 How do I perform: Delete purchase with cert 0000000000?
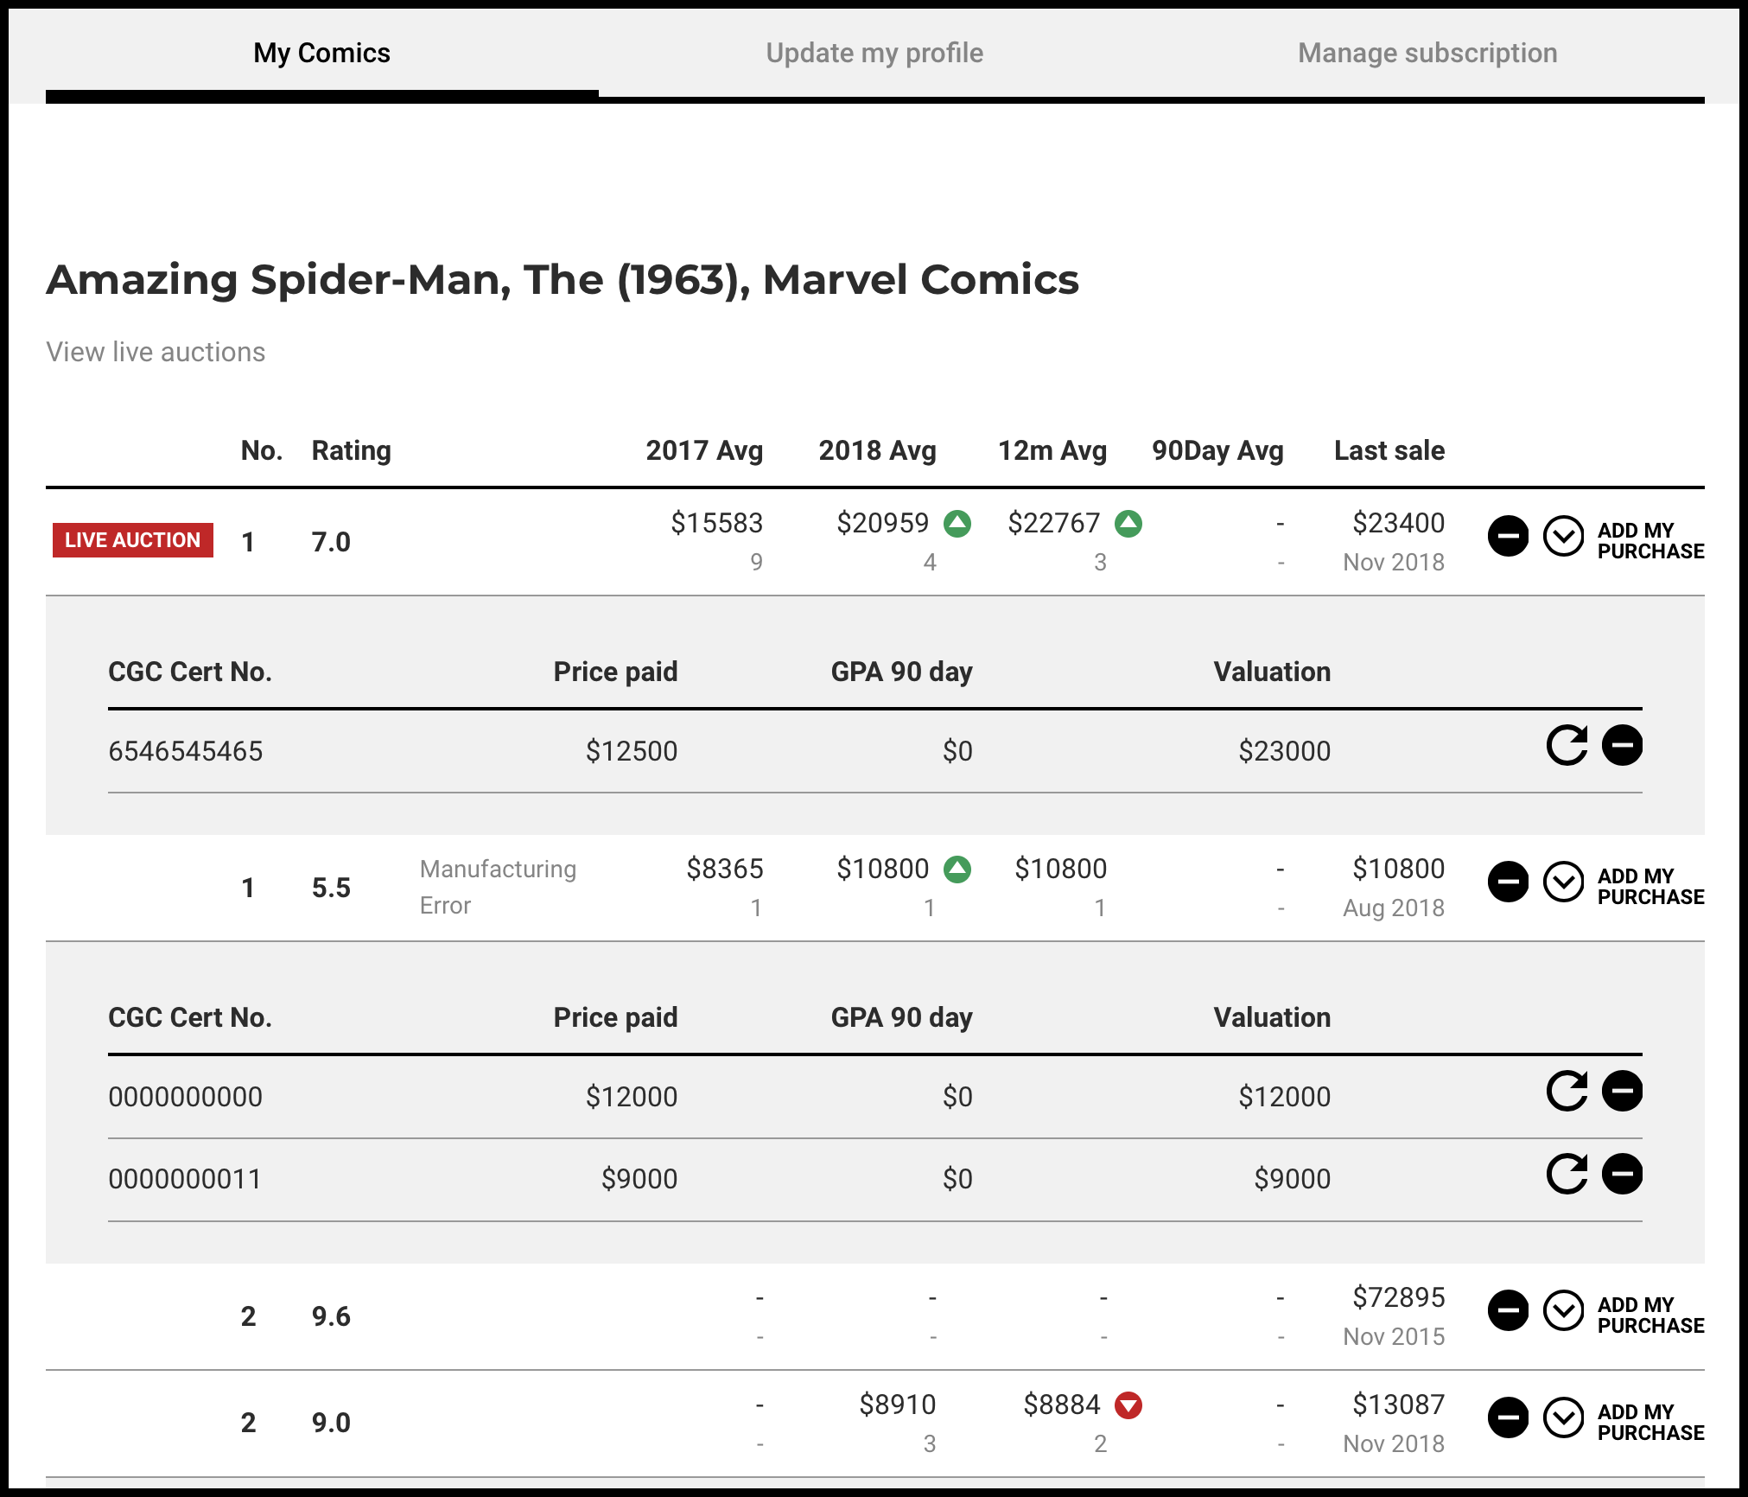1623,1091
